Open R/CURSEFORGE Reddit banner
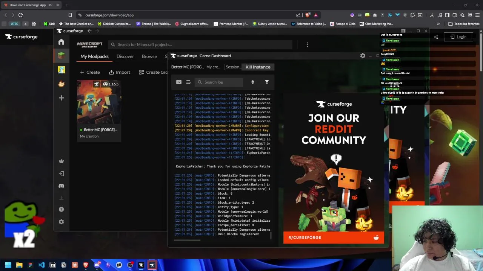 [334, 238]
